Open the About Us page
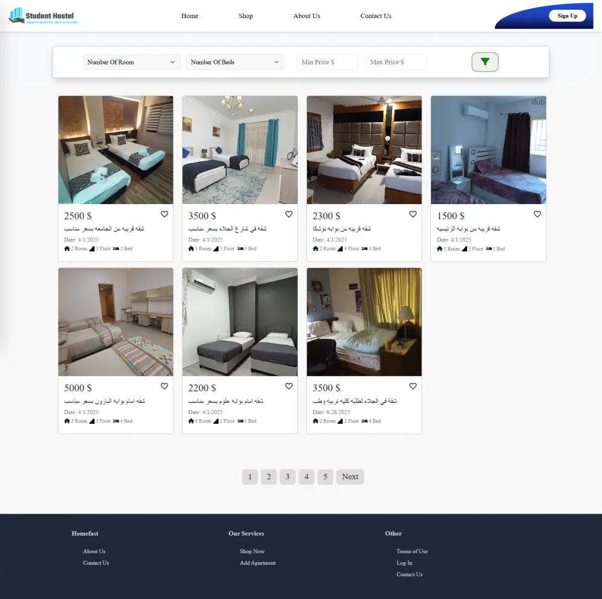 tap(306, 16)
